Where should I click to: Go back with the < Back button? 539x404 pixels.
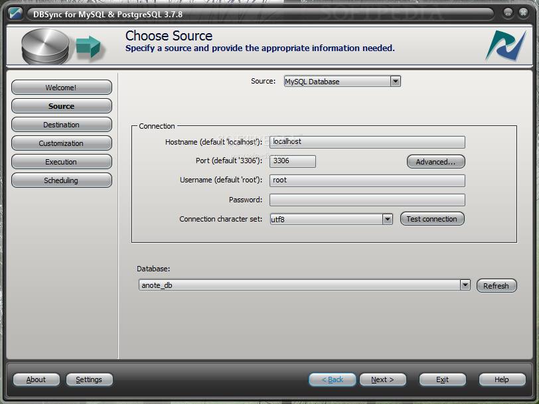pos(333,379)
